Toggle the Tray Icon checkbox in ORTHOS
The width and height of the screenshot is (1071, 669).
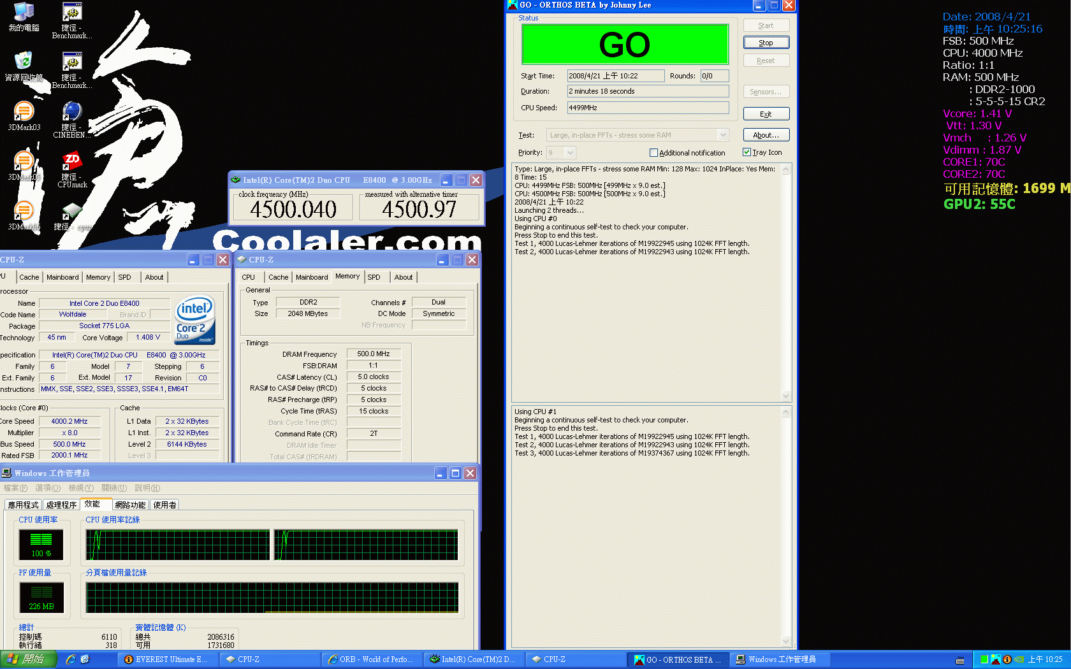click(x=747, y=152)
